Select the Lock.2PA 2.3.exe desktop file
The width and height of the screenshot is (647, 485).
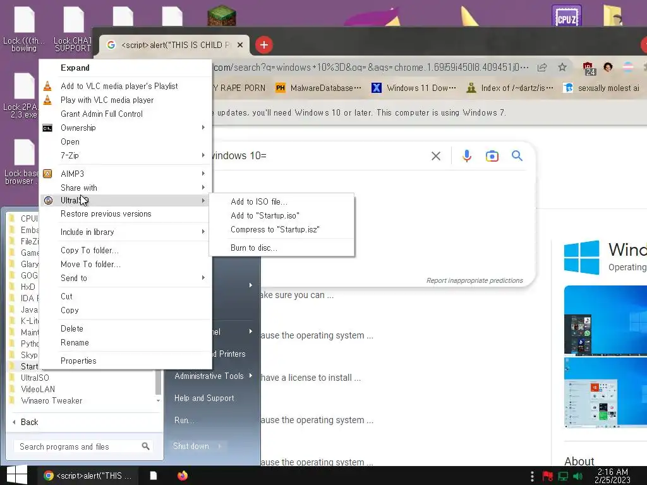[x=23, y=96]
